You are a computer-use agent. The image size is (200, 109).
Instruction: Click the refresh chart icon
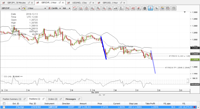click(75, 8)
